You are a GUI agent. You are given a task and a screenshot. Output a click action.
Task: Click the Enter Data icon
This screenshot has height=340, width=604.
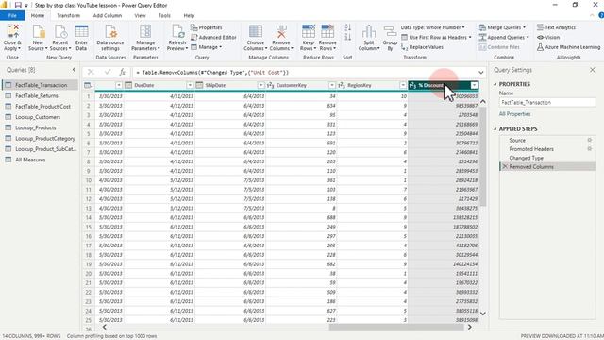[81, 31]
